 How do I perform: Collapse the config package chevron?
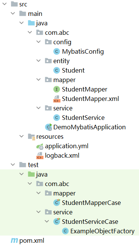[x=39, y=42]
